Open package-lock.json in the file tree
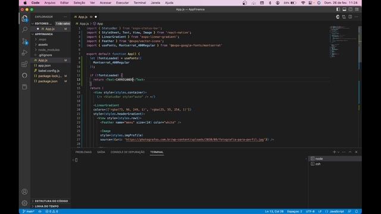 pos(51,76)
